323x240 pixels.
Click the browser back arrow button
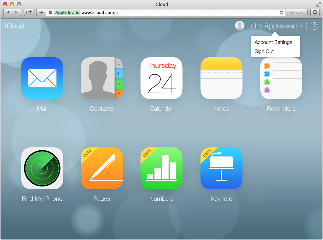[8, 12]
